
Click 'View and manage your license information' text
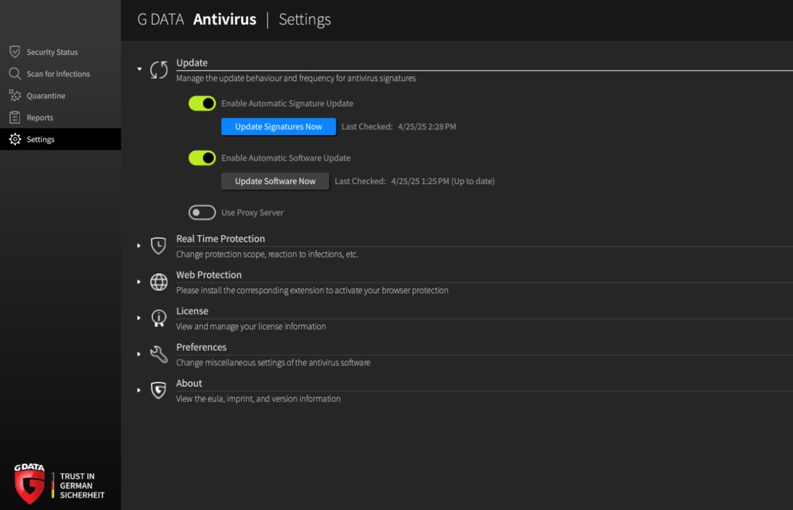coord(251,327)
